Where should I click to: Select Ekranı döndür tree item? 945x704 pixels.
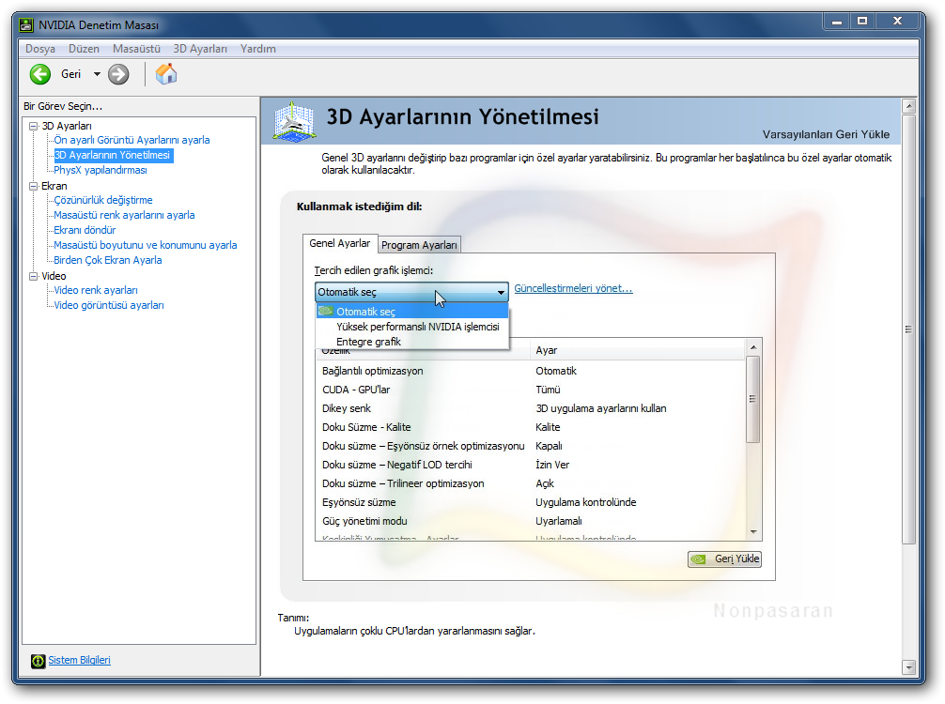pyautogui.click(x=85, y=230)
